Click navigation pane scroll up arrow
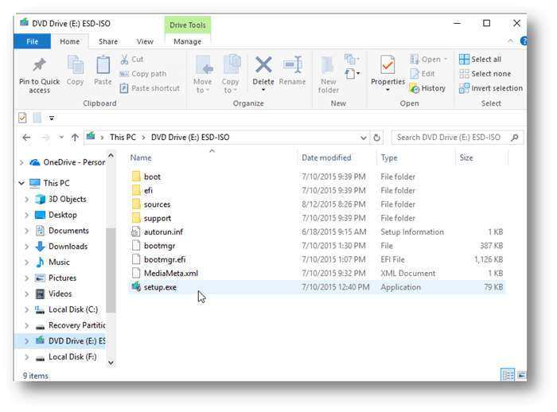 tap(111, 156)
